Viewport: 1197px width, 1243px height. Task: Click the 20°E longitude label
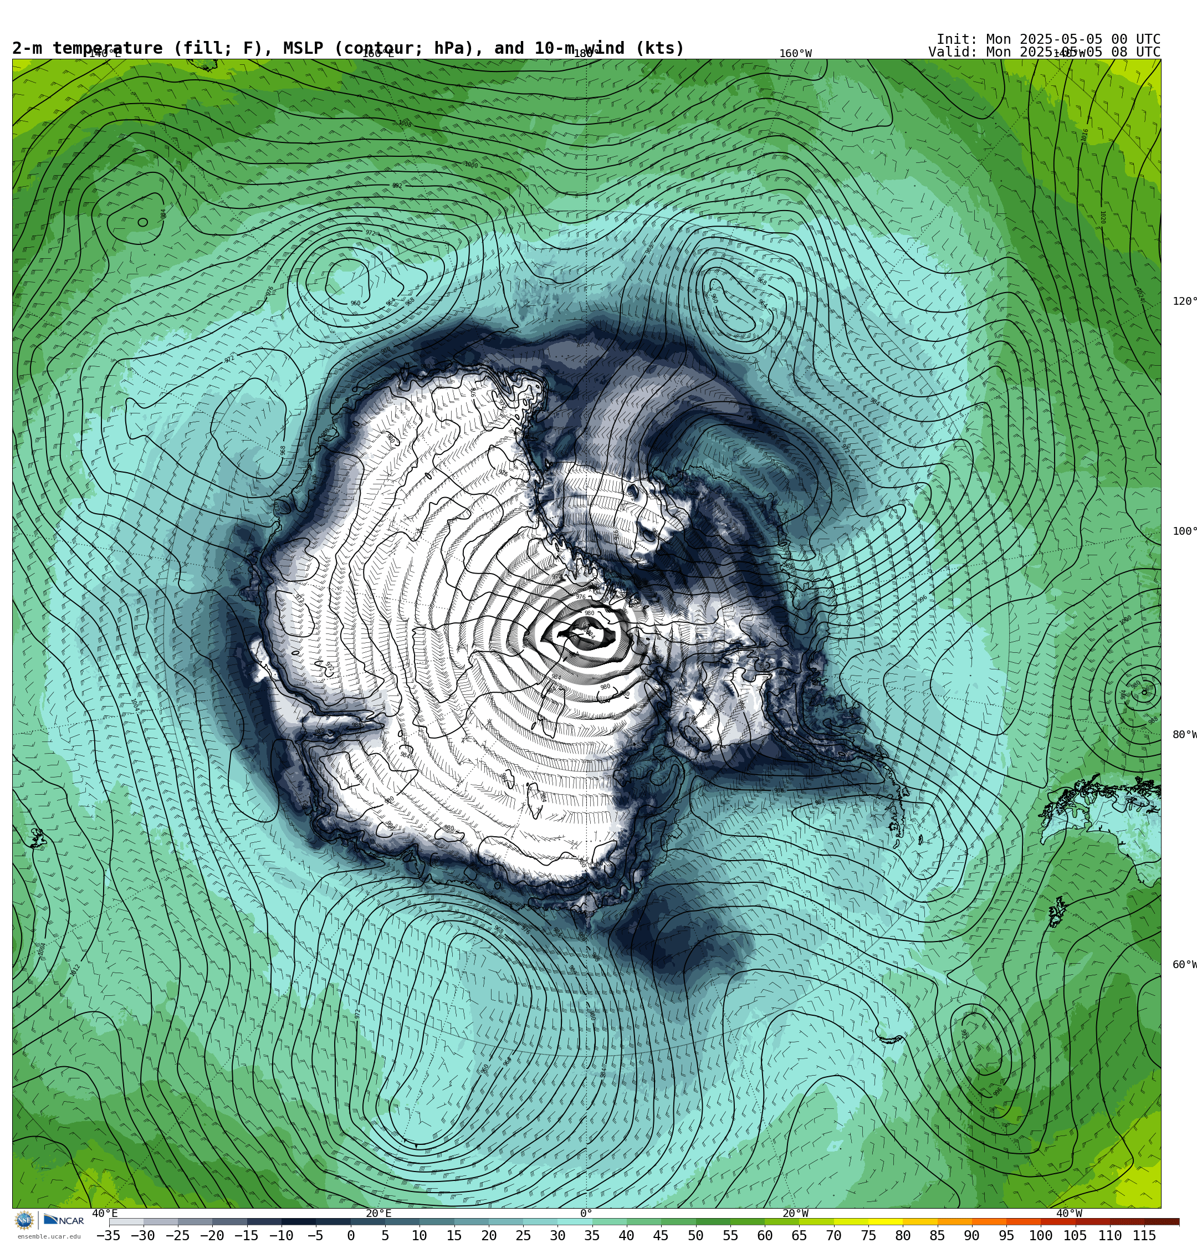point(378,1214)
